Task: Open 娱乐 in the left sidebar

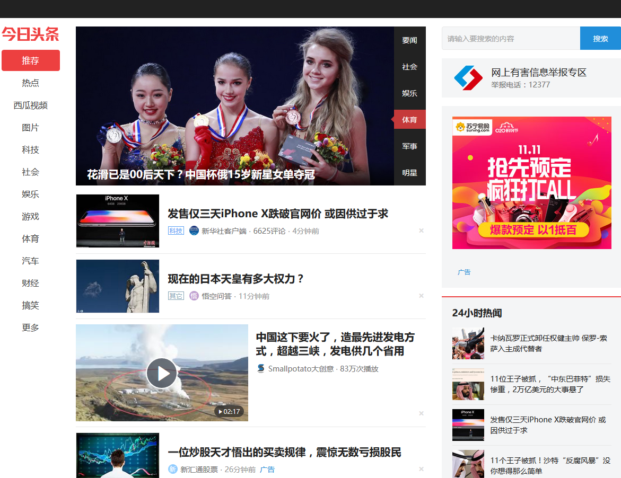Action: tap(31, 194)
